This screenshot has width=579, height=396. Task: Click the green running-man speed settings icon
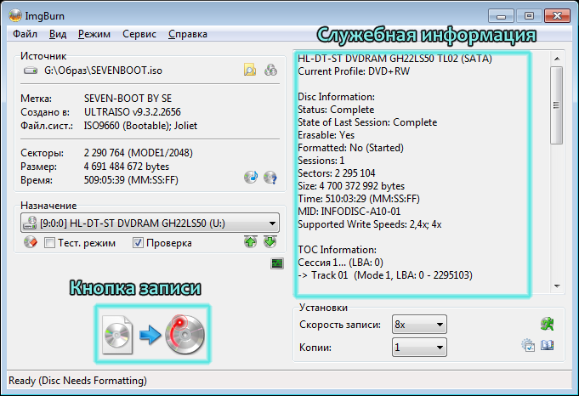point(548,325)
